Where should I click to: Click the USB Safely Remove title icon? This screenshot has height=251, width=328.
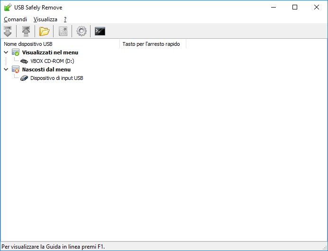click(x=8, y=7)
